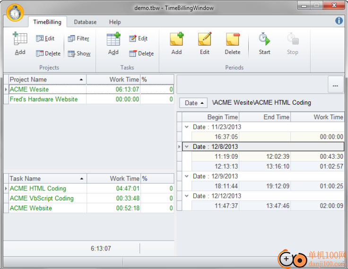The width and height of the screenshot is (348, 269).
Task: Click the 6:13:07 total in the footer
Action: pos(101,248)
